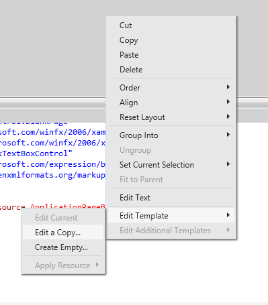268x305 pixels.
Task: Select the Edit Template menu item
Action: coord(171,216)
